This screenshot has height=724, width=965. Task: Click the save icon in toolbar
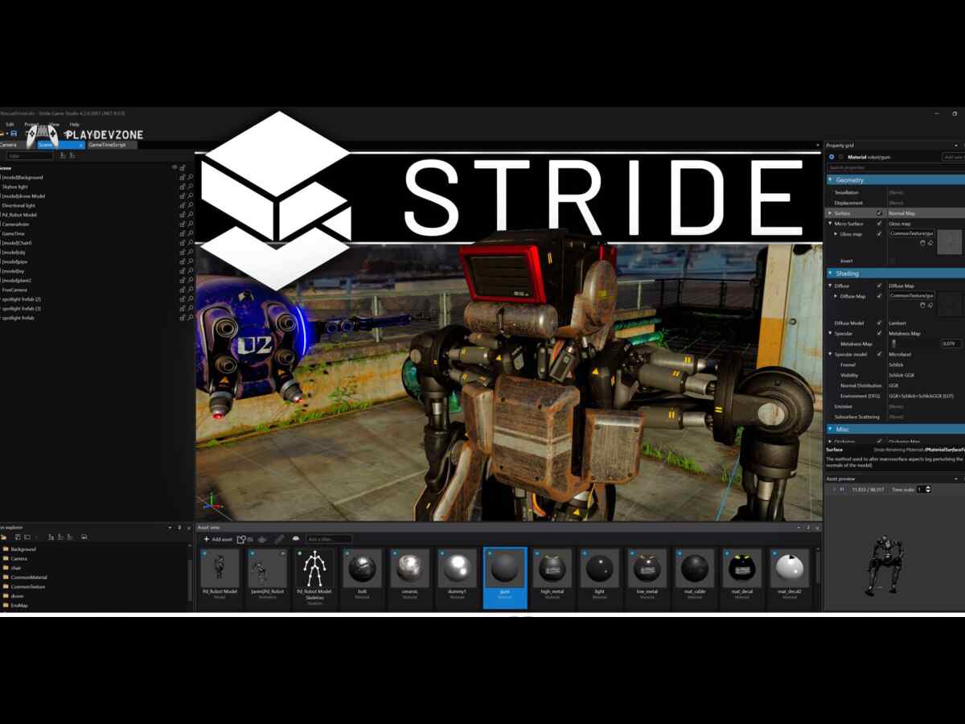[x=14, y=134]
